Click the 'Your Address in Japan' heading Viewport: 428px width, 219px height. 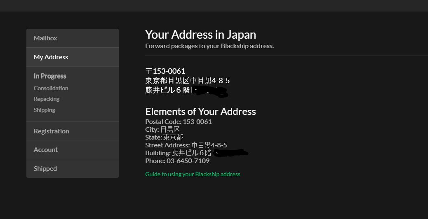click(201, 35)
